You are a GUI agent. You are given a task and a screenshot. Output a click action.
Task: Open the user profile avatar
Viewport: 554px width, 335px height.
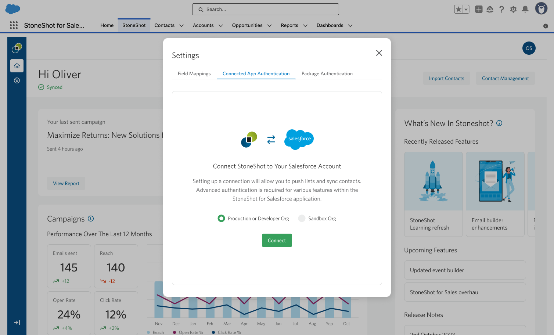click(x=541, y=8)
